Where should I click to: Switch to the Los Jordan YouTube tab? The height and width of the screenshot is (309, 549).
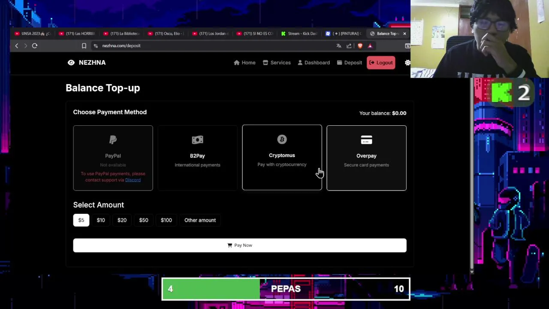tap(211, 33)
